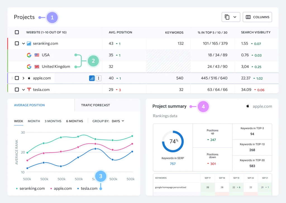Open the three-dot menu on apple.com row
The height and width of the screenshot is (203, 286).
99,78
